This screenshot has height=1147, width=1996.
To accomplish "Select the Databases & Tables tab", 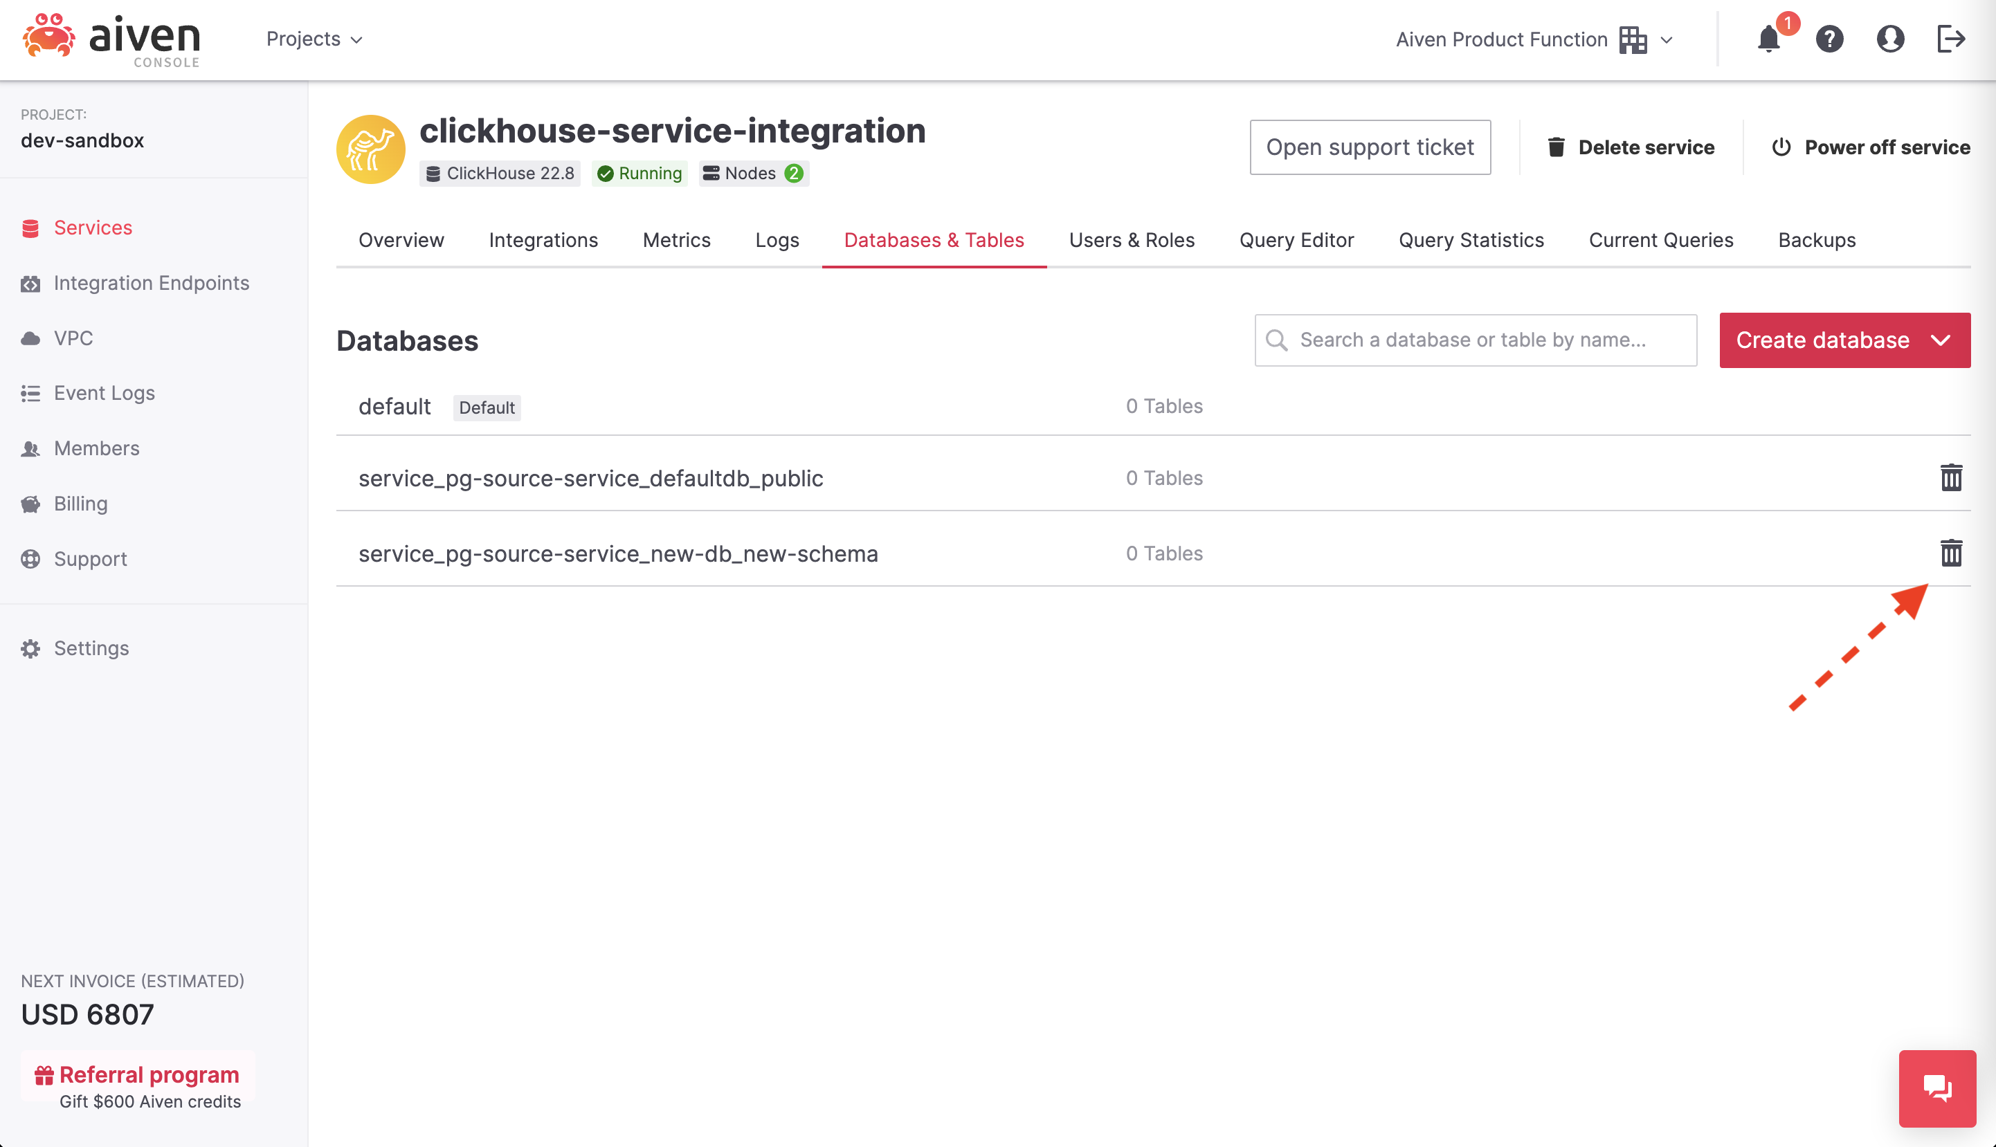I will pos(934,239).
